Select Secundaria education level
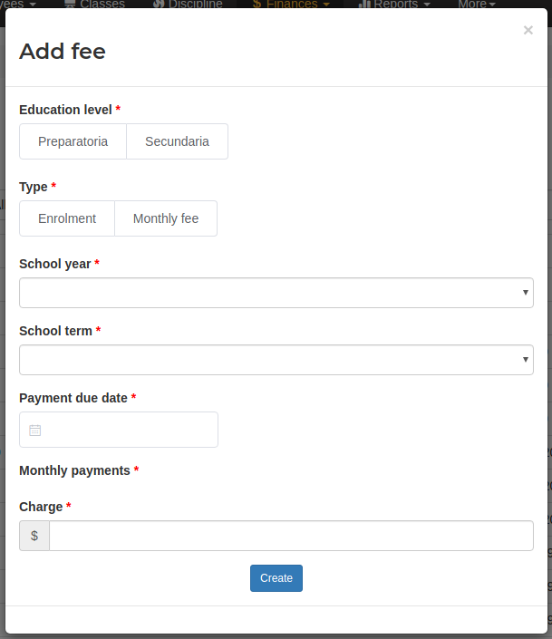The image size is (552, 639). [x=177, y=141]
